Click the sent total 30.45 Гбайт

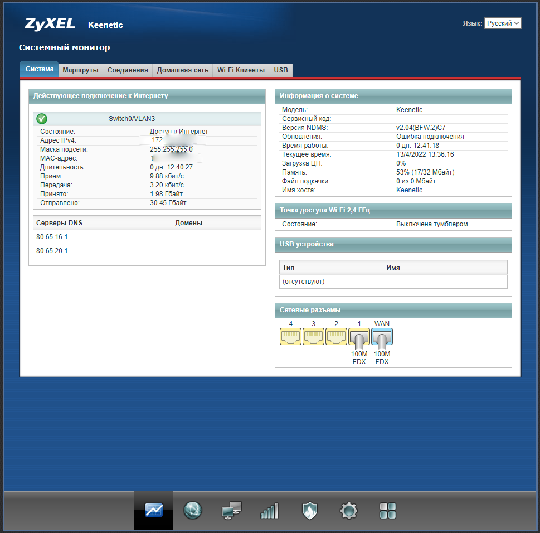[x=168, y=203]
